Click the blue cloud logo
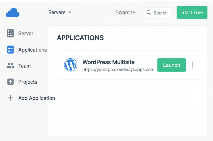 [13, 12]
